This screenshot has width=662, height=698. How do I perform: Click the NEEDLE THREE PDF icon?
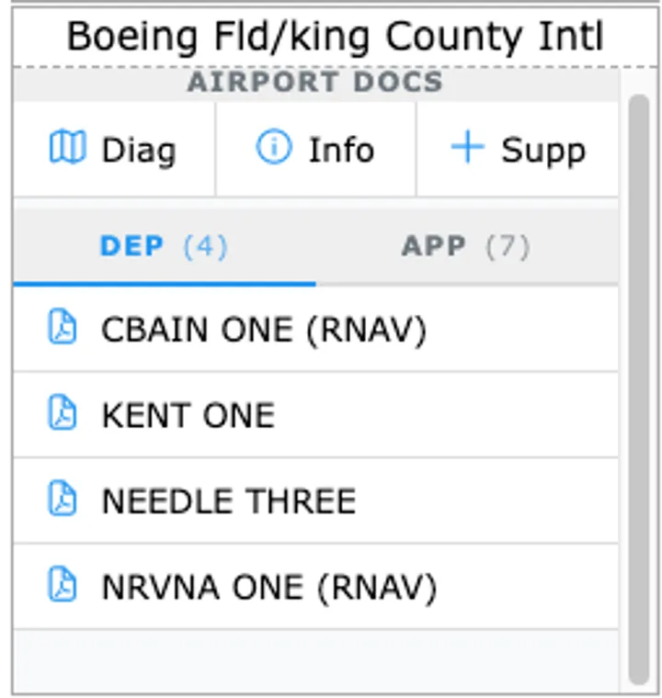click(x=63, y=500)
